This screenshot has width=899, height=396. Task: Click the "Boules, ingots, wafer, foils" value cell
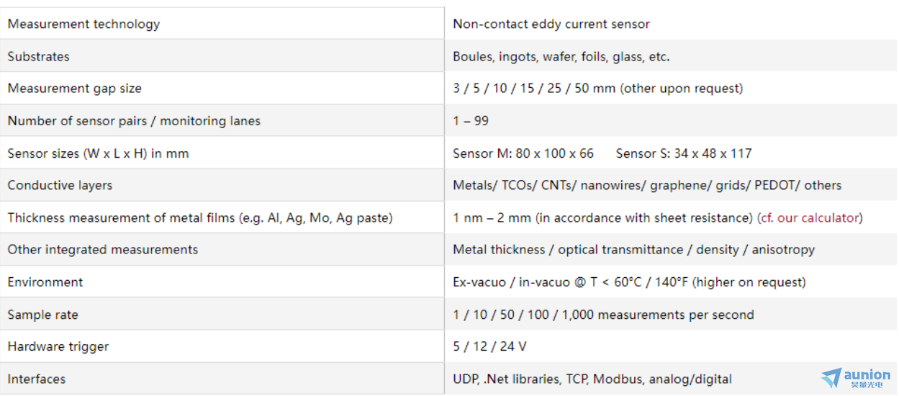click(x=561, y=56)
